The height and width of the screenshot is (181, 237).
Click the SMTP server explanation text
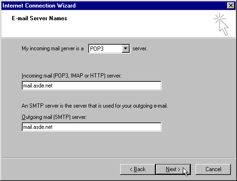coord(95,106)
